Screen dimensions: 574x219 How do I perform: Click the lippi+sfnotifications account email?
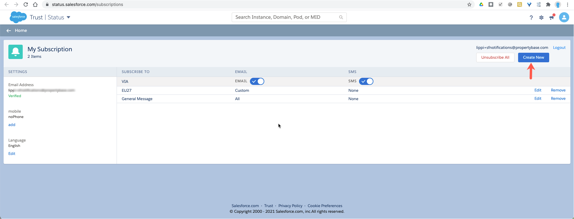point(512,48)
